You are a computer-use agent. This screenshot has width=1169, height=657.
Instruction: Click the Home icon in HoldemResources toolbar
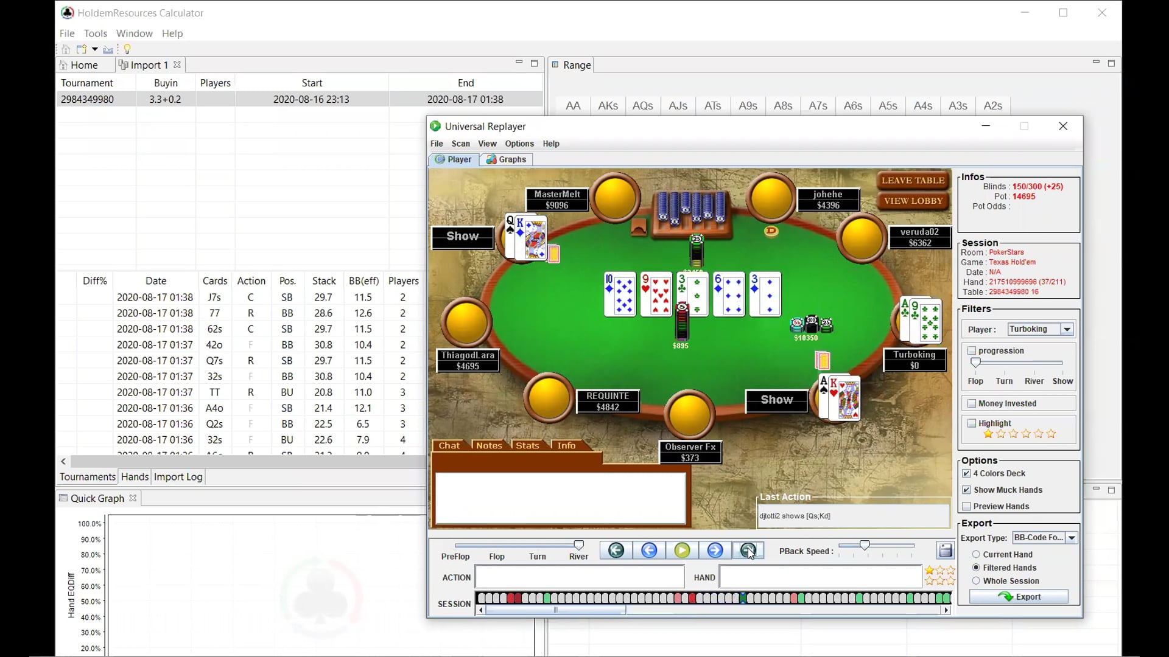click(66, 49)
